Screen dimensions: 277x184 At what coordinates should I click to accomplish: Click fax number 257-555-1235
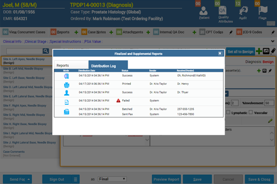(x=186, y=109)
